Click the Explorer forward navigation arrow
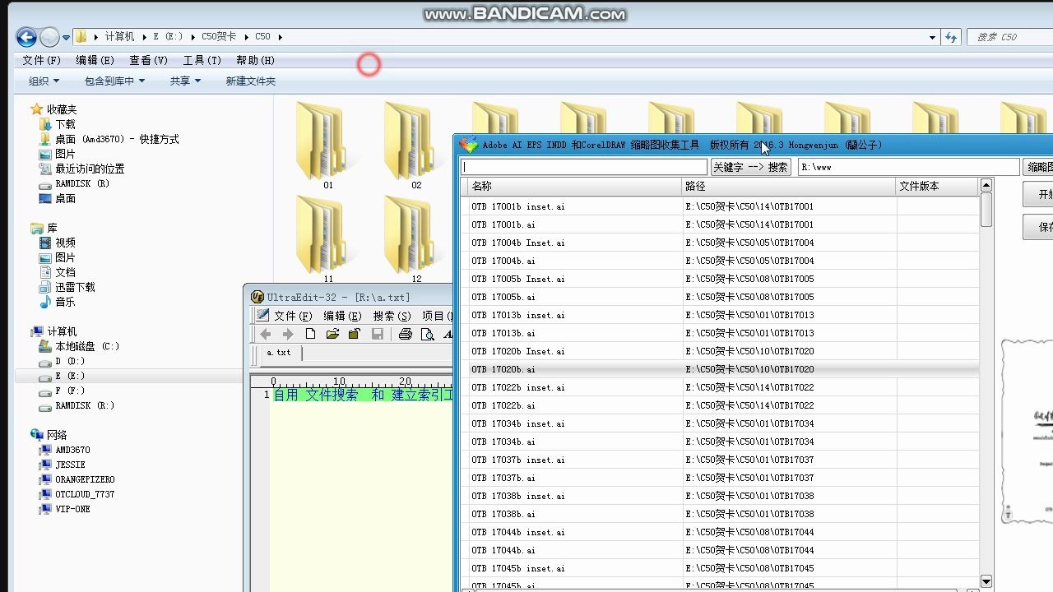The width and height of the screenshot is (1053, 592). click(49, 37)
